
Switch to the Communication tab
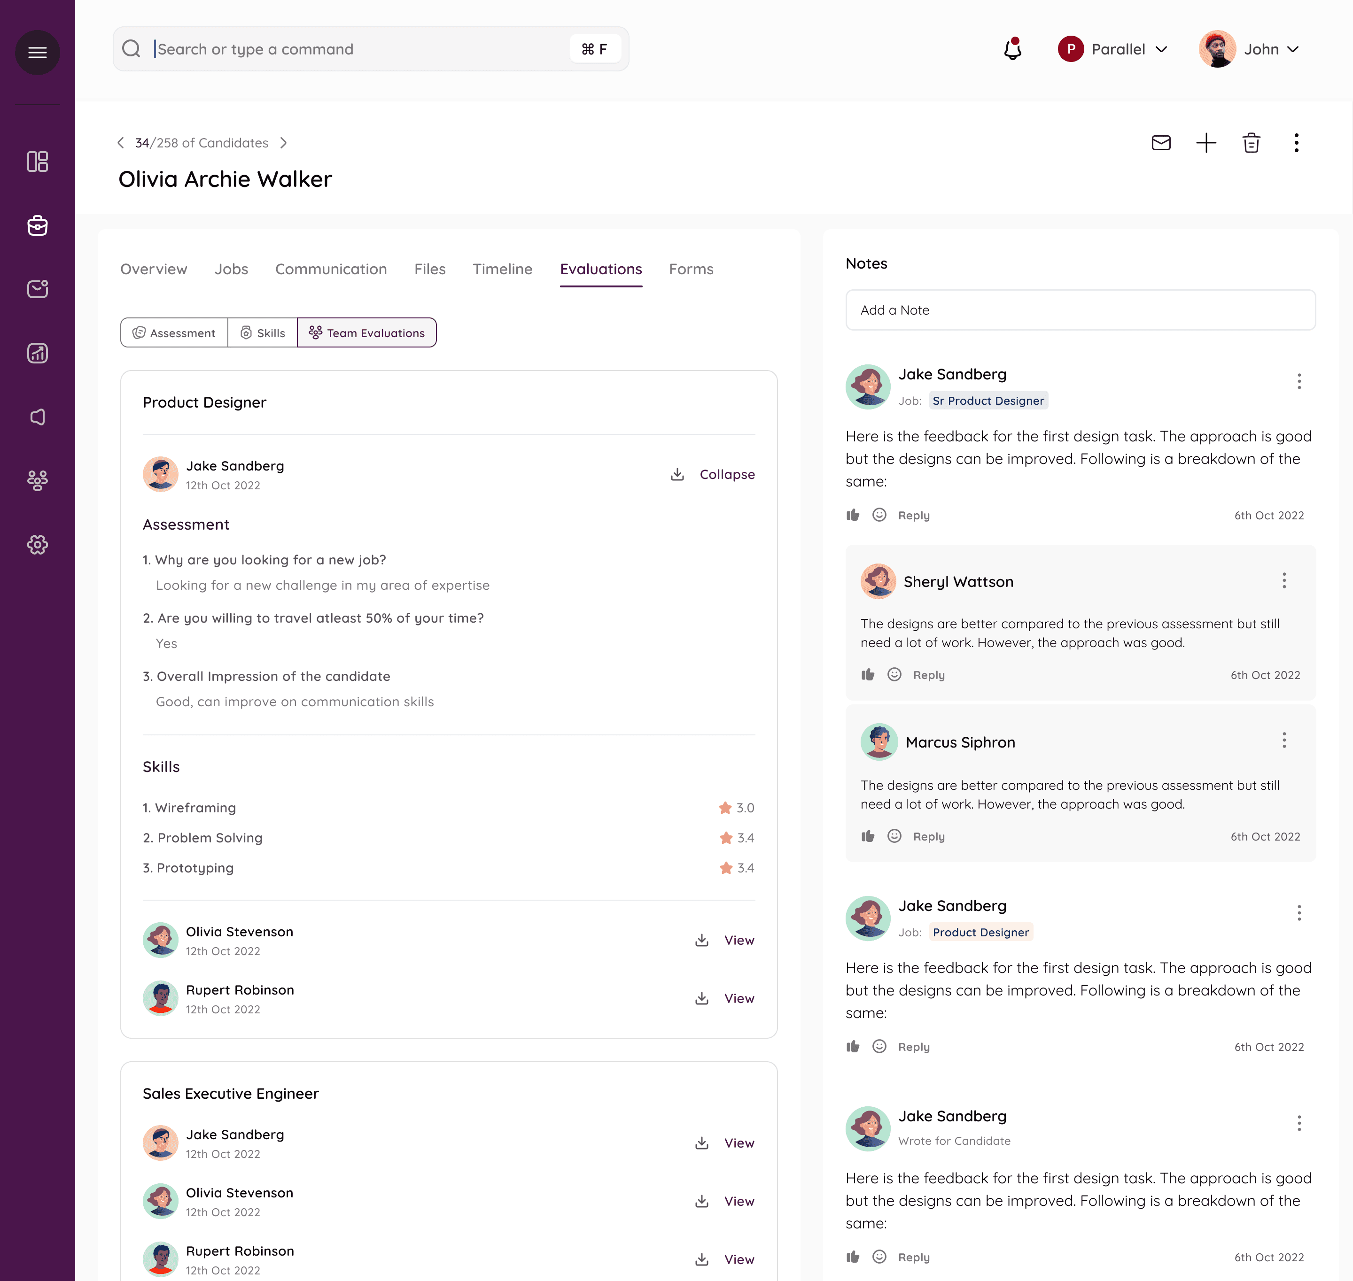pos(331,269)
